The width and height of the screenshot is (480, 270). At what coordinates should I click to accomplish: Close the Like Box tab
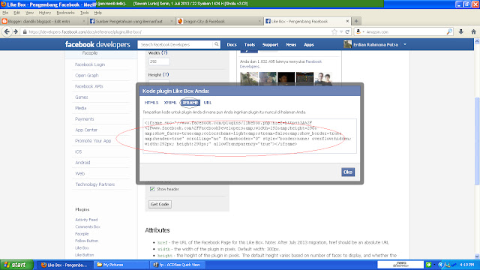(347, 21)
